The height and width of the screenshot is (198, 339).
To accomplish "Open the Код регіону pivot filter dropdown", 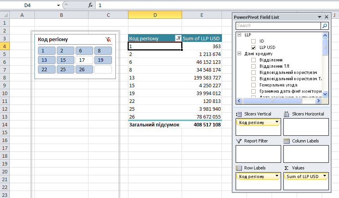I will [179, 38].
